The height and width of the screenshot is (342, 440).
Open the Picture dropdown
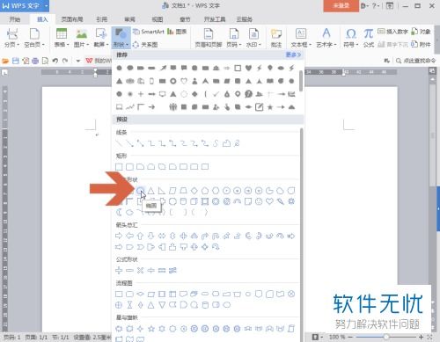[x=81, y=38]
